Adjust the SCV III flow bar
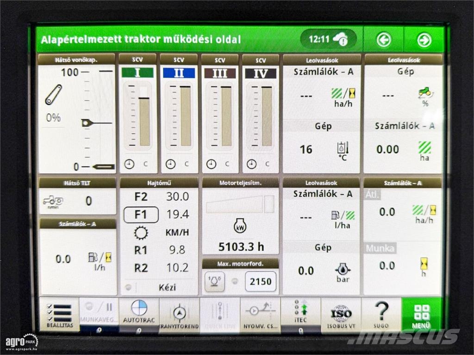474x355 pixels. [x=226, y=116]
